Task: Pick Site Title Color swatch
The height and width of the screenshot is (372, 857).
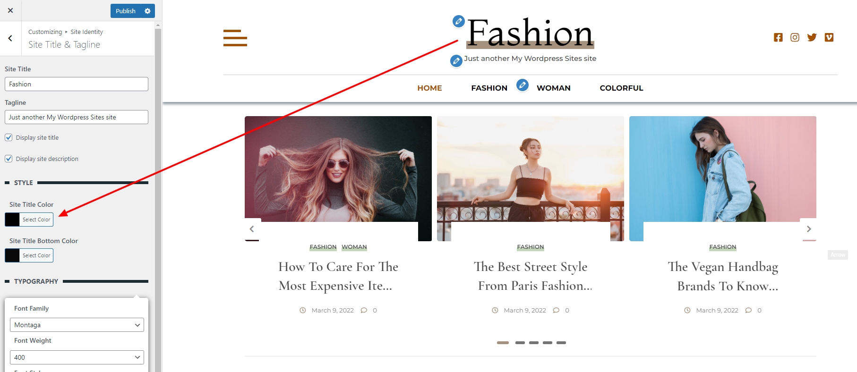Action: pos(12,220)
